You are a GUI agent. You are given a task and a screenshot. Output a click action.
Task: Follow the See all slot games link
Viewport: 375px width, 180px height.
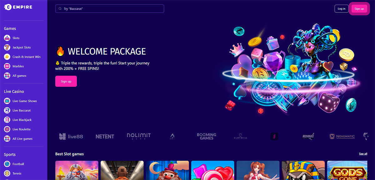click(x=363, y=154)
